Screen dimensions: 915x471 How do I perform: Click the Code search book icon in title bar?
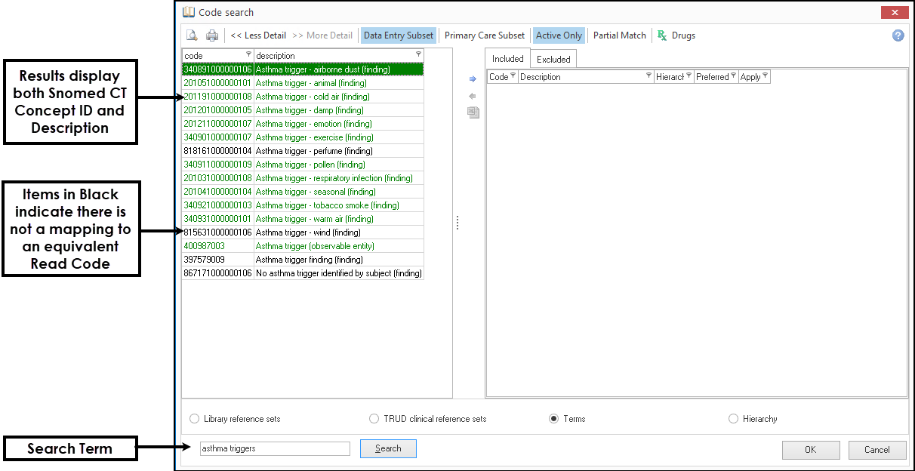(x=189, y=12)
